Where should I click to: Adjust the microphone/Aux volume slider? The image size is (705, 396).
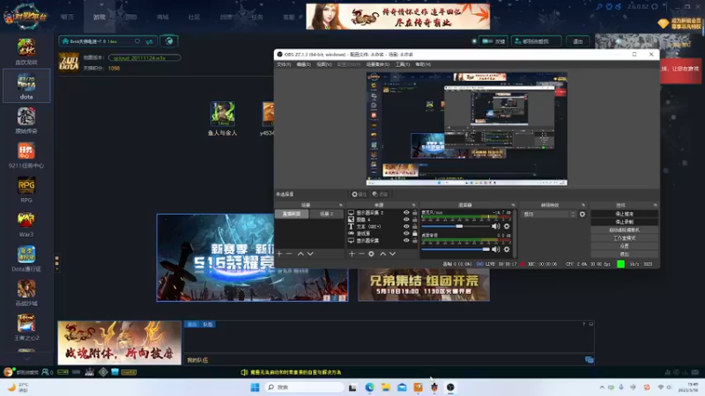[459, 226]
